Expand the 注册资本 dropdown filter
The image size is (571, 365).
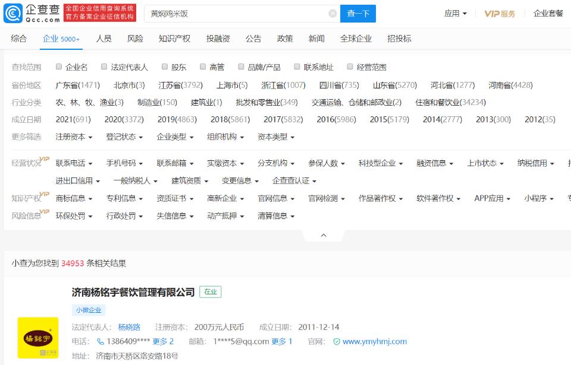(74, 137)
